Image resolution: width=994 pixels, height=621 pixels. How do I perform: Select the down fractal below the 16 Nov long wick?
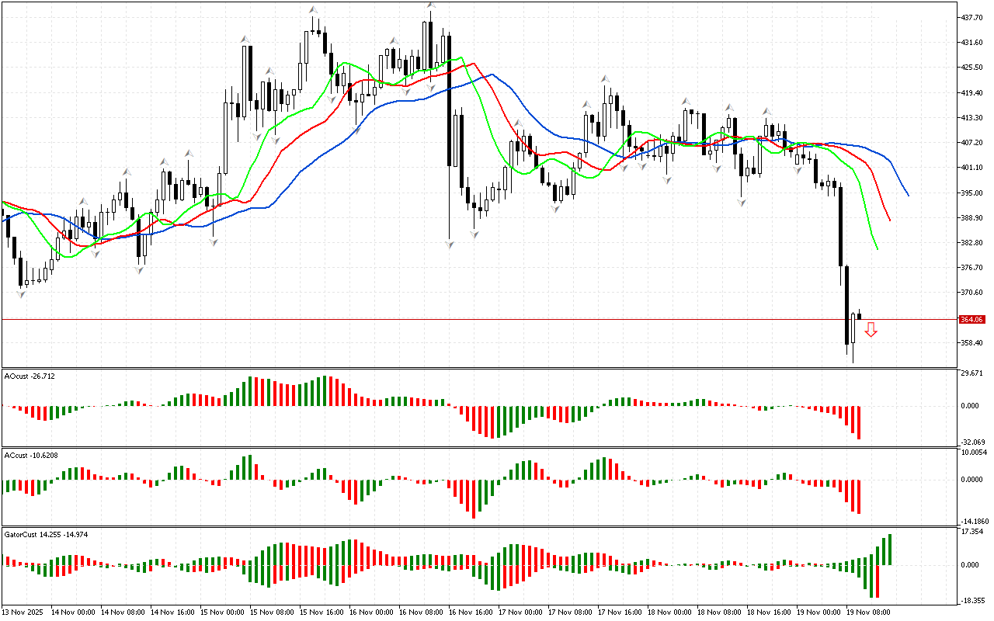(450, 245)
